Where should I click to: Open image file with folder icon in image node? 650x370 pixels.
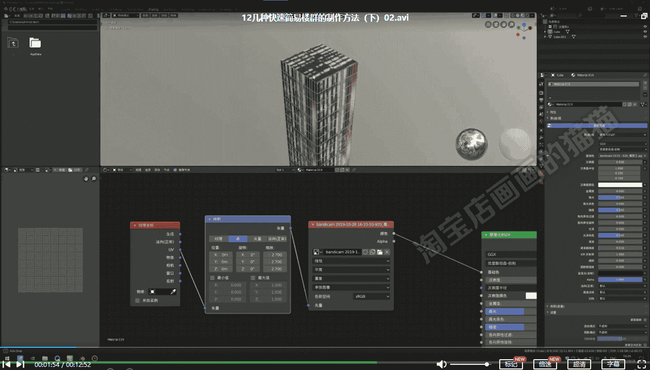(x=379, y=252)
